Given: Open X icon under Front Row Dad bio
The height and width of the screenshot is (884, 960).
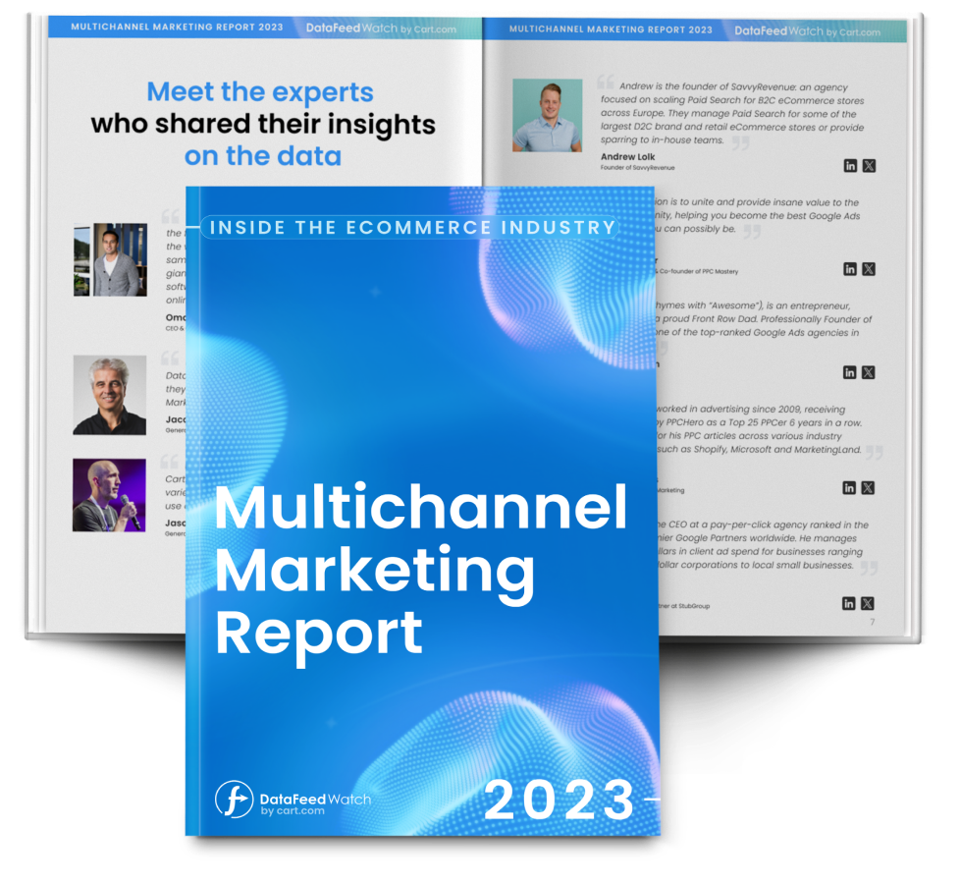Looking at the screenshot, I should point(868,372).
